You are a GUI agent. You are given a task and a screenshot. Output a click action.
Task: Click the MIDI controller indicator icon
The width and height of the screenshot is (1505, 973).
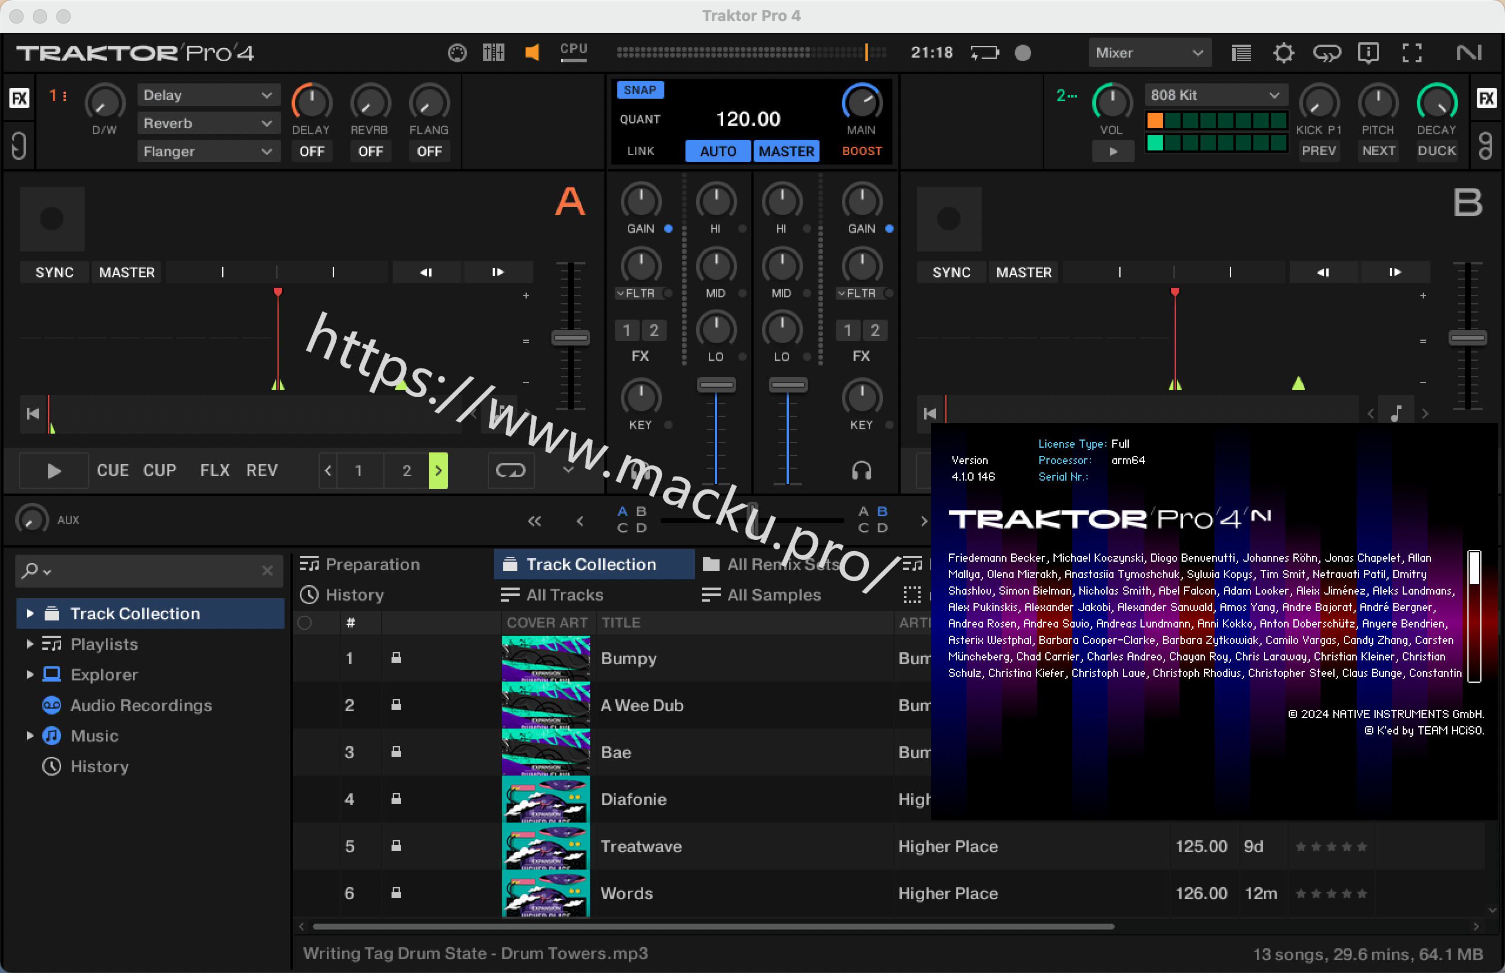tap(457, 53)
